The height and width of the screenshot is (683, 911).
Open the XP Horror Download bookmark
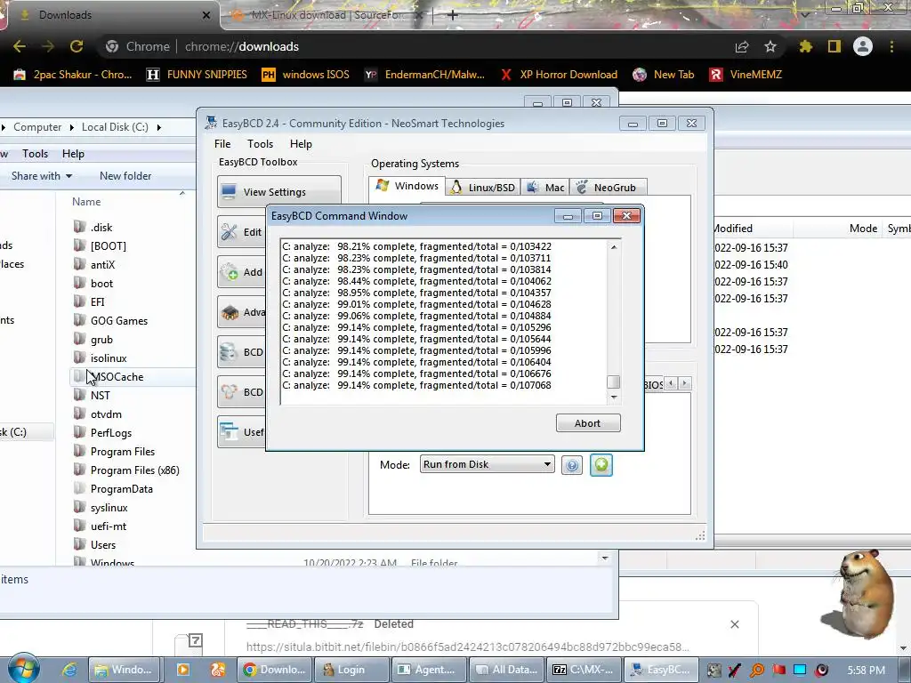tap(559, 75)
